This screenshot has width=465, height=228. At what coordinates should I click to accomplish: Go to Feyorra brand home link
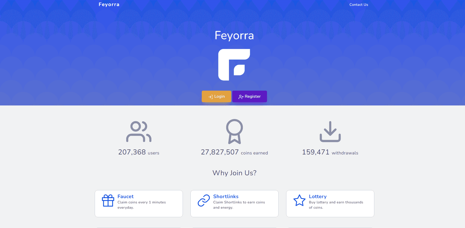tap(109, 5)
